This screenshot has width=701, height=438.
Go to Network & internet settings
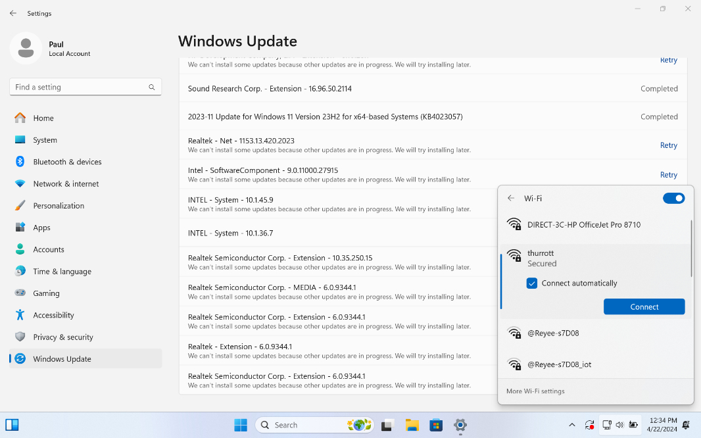coord(66,183)
